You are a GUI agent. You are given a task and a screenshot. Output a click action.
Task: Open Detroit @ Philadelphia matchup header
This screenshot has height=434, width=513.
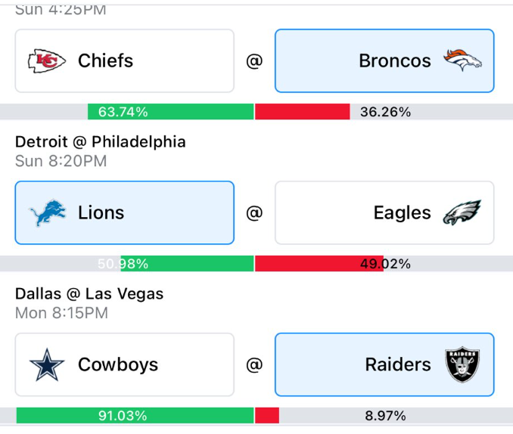coord(101,142)
